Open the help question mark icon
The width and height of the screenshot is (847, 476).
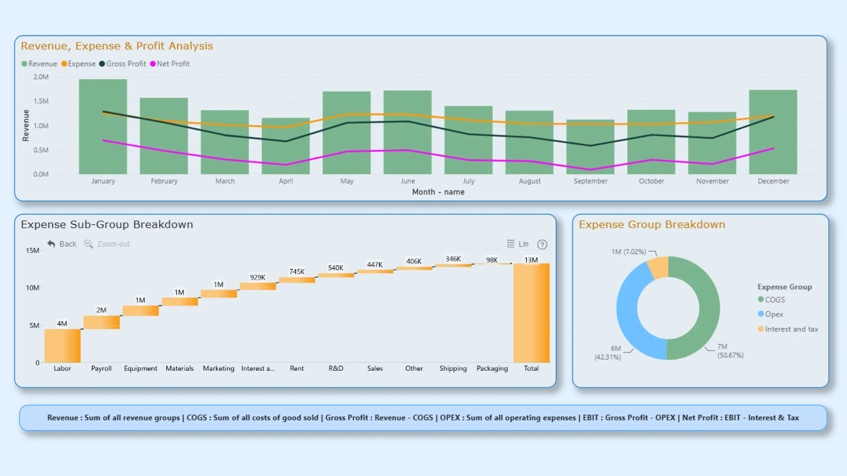click(x=542, y=244)
